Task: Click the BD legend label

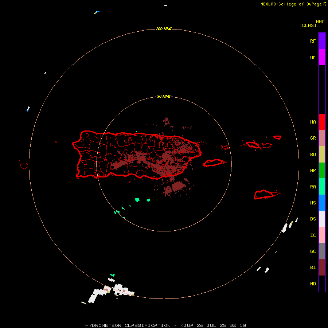Action: pyautogui.click(x=313, y=155)
